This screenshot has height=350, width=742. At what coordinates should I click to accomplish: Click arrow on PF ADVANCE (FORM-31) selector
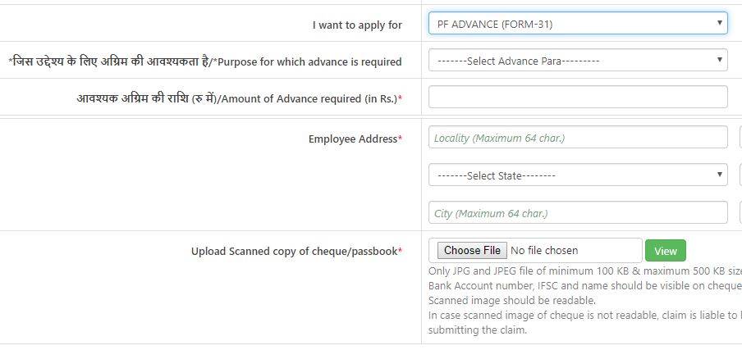click(x=720, y=24)
